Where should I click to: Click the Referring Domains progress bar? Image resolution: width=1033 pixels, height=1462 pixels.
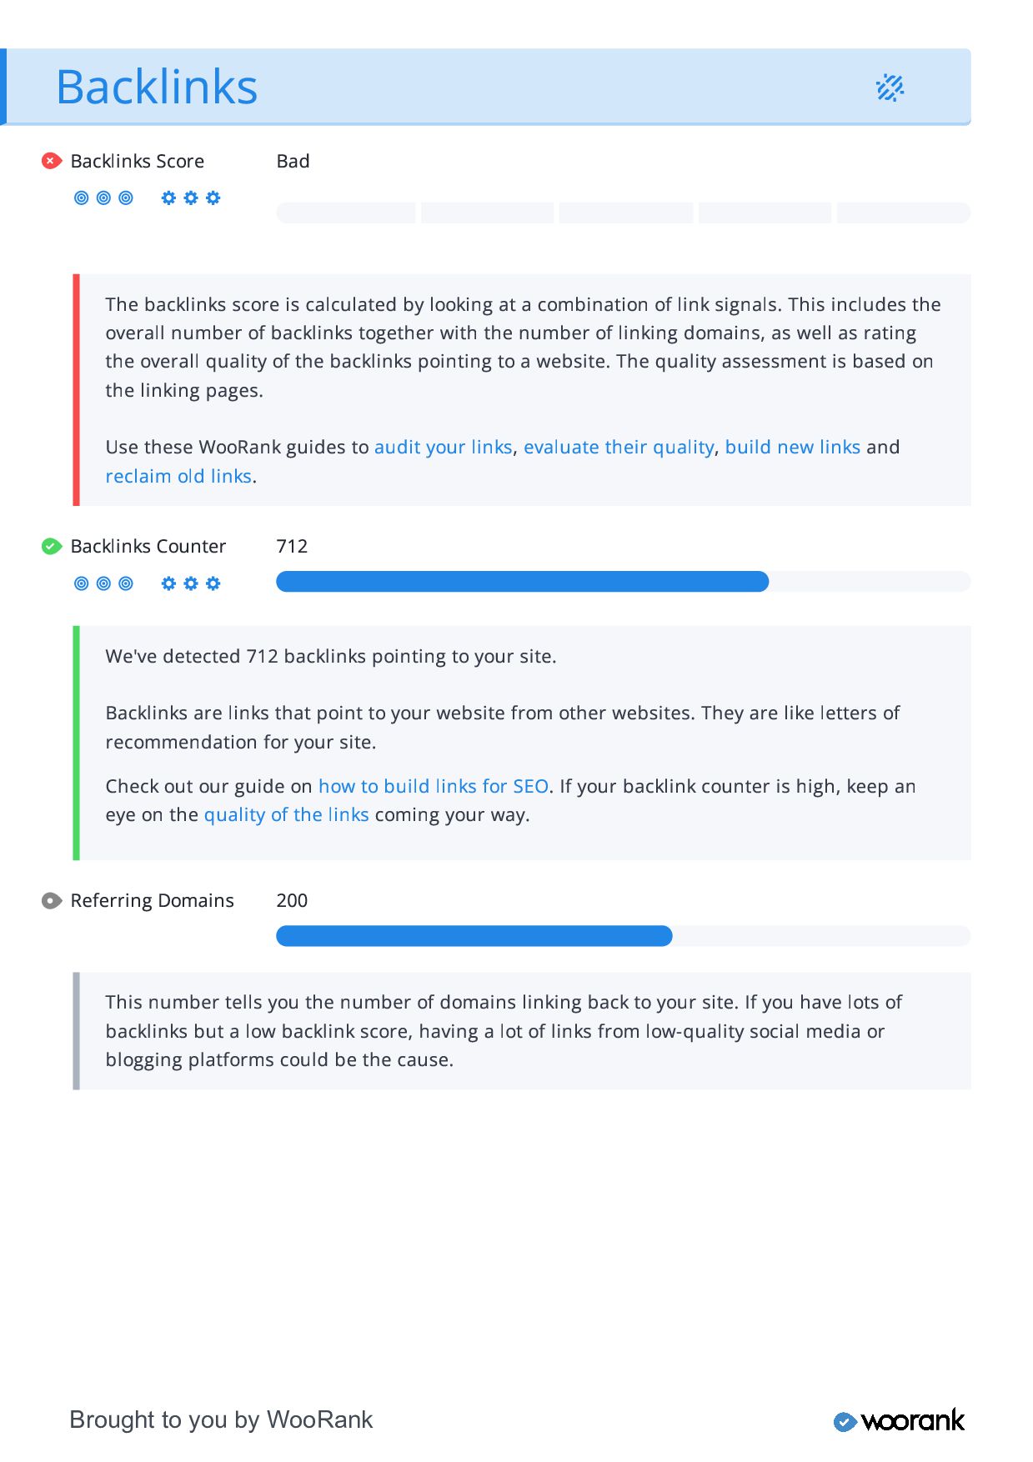623,936
